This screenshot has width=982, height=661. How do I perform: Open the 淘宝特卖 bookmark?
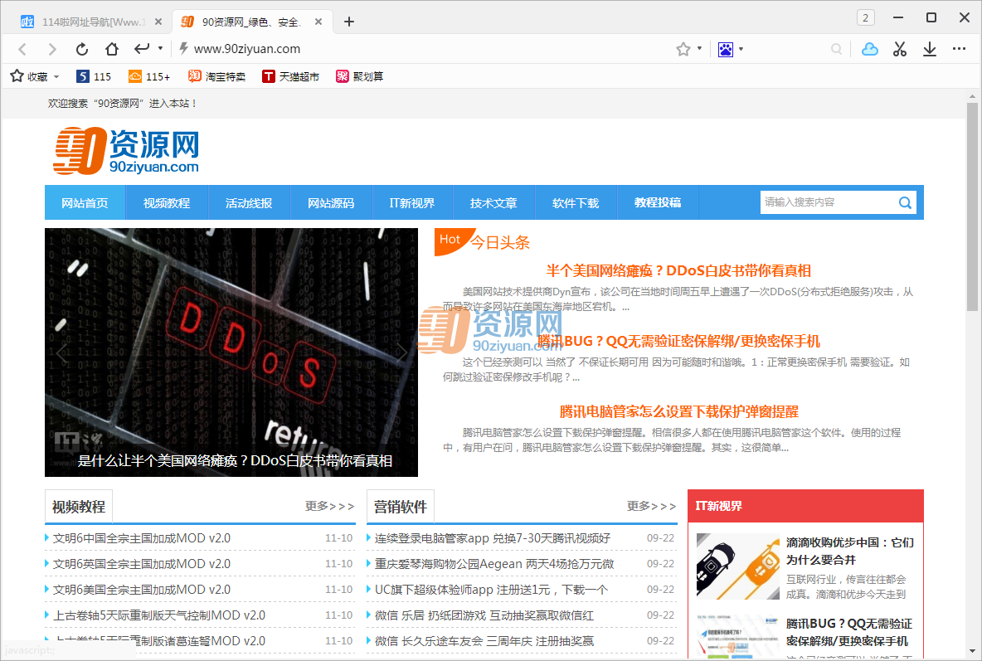[x=216, y=76]
